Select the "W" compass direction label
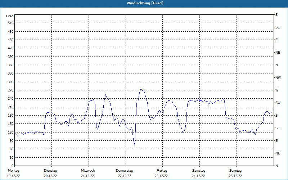Image resolution: width=288 pixels, height=180 pixels. click(x=277, y=90)
